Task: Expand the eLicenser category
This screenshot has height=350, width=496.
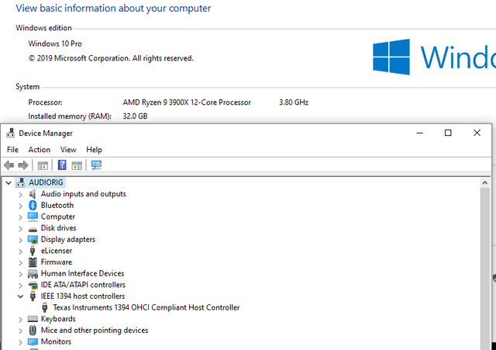Action: pos(21,251)
